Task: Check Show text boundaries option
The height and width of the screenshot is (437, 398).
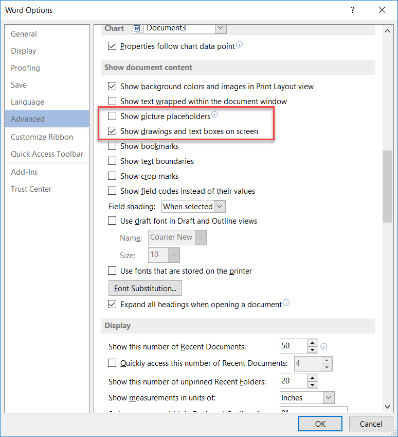Action: pyautogui.click(x=112, y=161)
